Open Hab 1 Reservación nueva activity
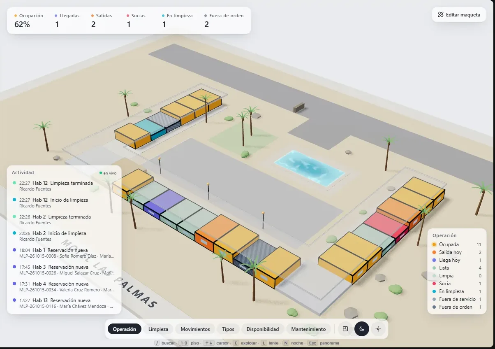The height and width of the screenshot is (349, 495). click(x=64, y=253)
